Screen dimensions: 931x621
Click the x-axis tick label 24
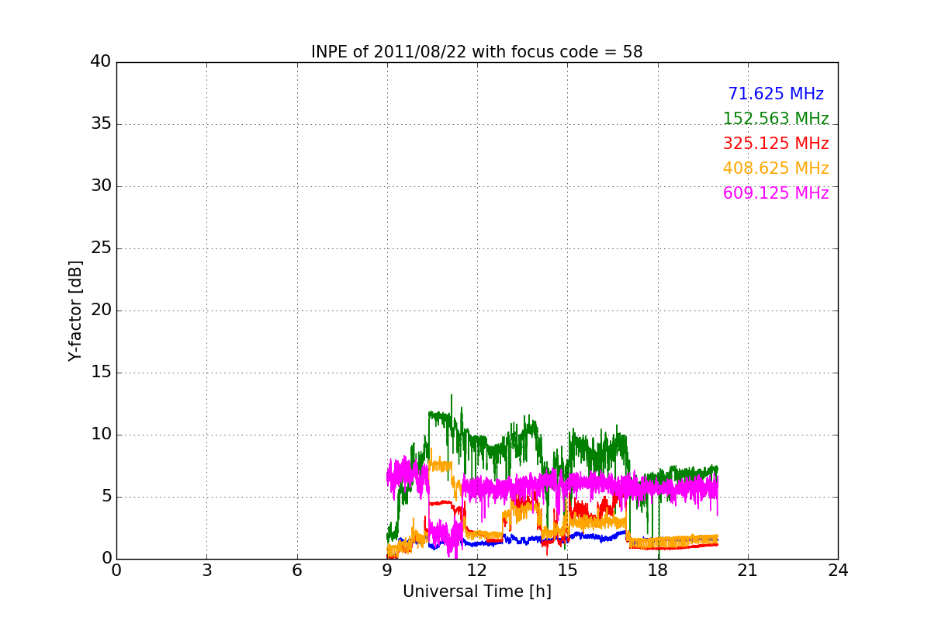838,571
